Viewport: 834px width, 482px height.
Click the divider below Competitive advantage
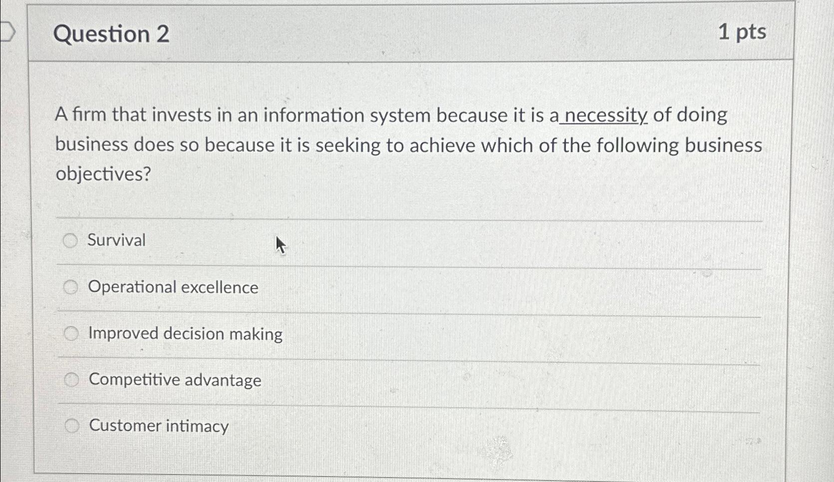(x=409, y=403)
